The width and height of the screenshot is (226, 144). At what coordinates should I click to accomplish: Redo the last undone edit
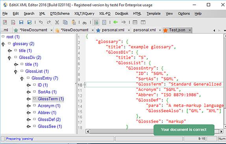pos(49,22)
